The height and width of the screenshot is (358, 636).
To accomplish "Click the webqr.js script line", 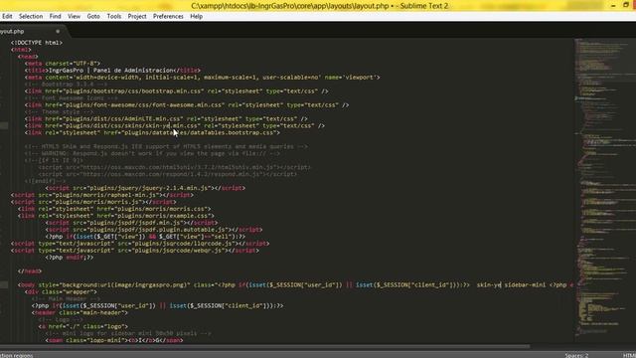I will tap(135, 250).
